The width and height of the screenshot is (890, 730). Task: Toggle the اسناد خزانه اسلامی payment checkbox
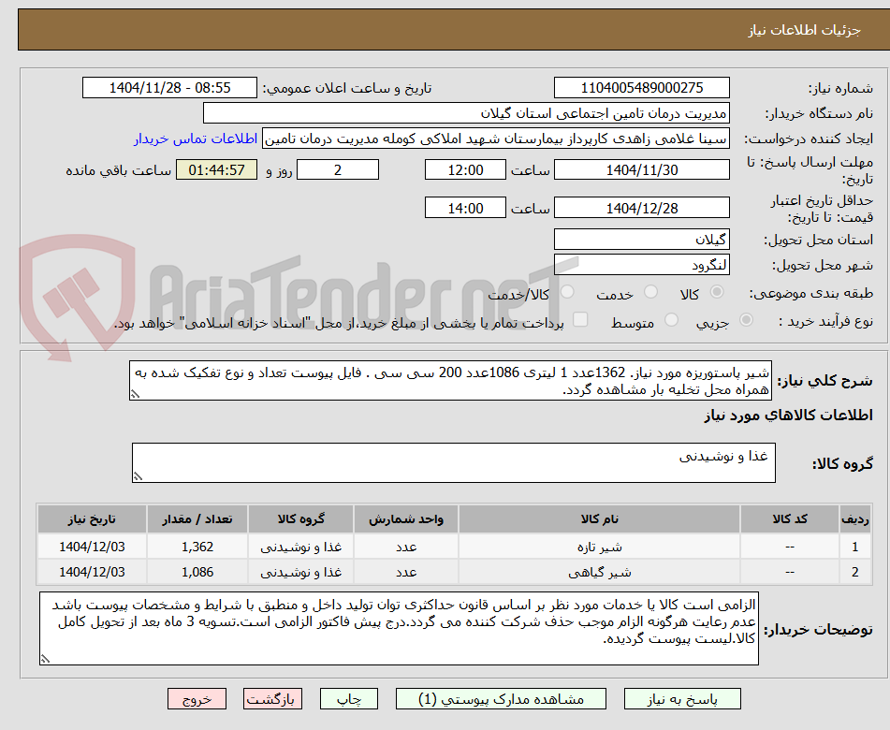[580, 319]
